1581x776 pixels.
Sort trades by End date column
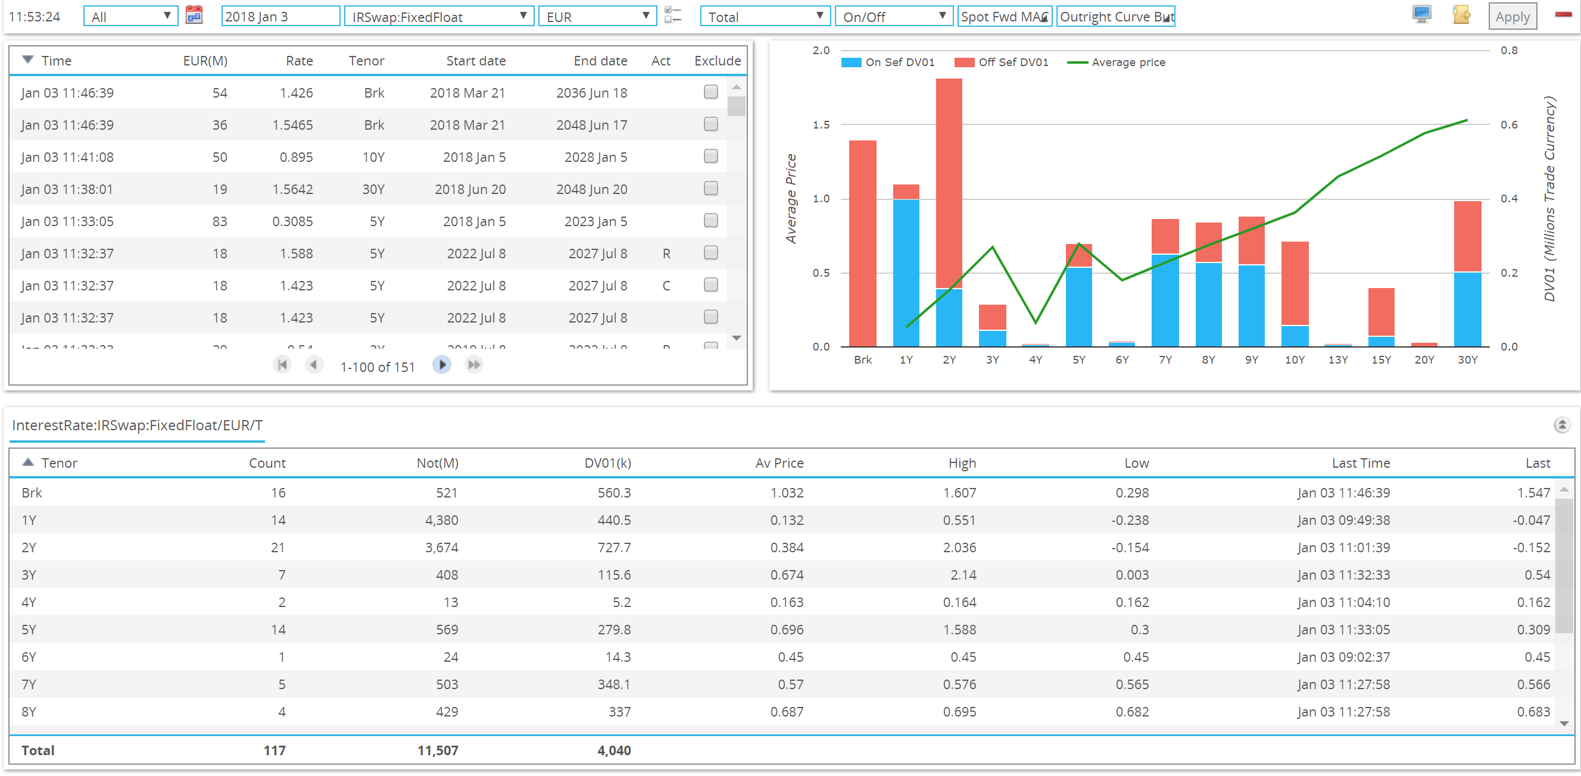point(600,61)
